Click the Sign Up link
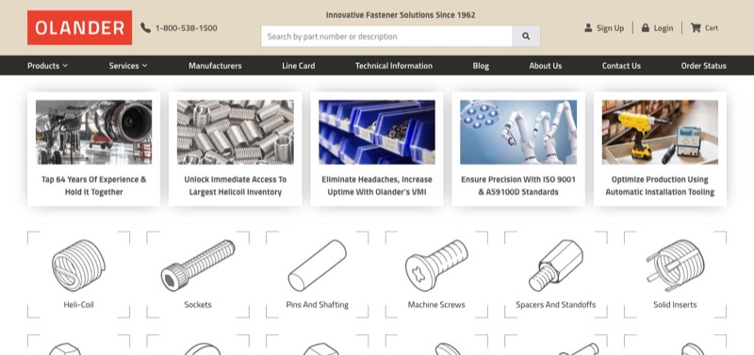This screenshot has width=754, height=355. [x=610, y=28]
